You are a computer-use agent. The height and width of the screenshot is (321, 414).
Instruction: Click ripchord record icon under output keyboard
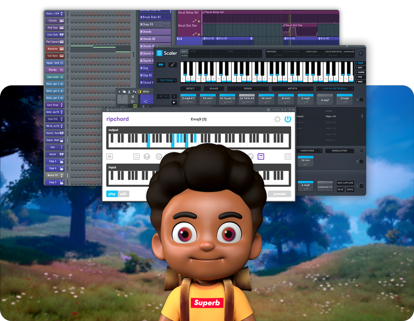110,156
